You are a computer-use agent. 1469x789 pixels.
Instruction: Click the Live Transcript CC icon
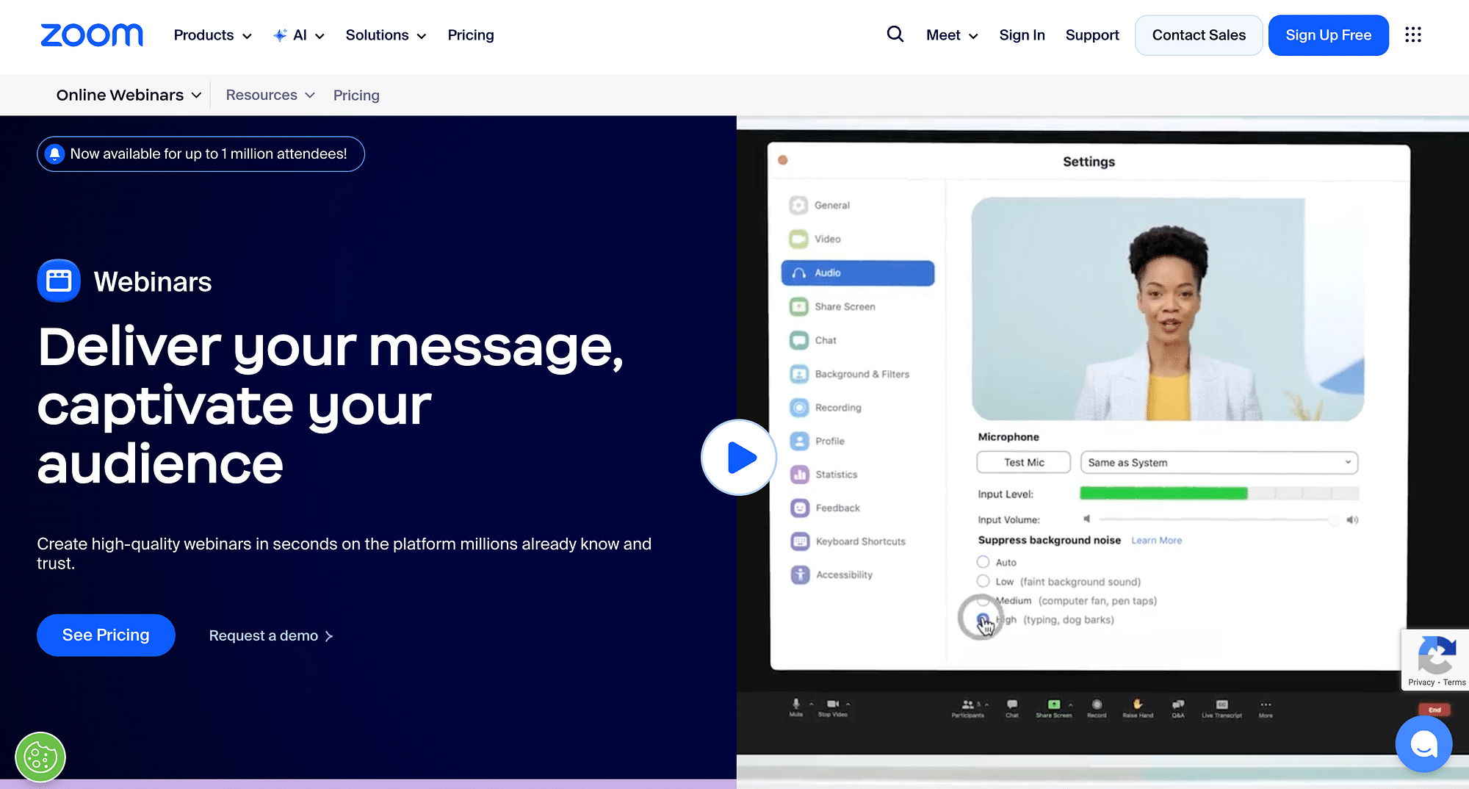point(1222,704)
